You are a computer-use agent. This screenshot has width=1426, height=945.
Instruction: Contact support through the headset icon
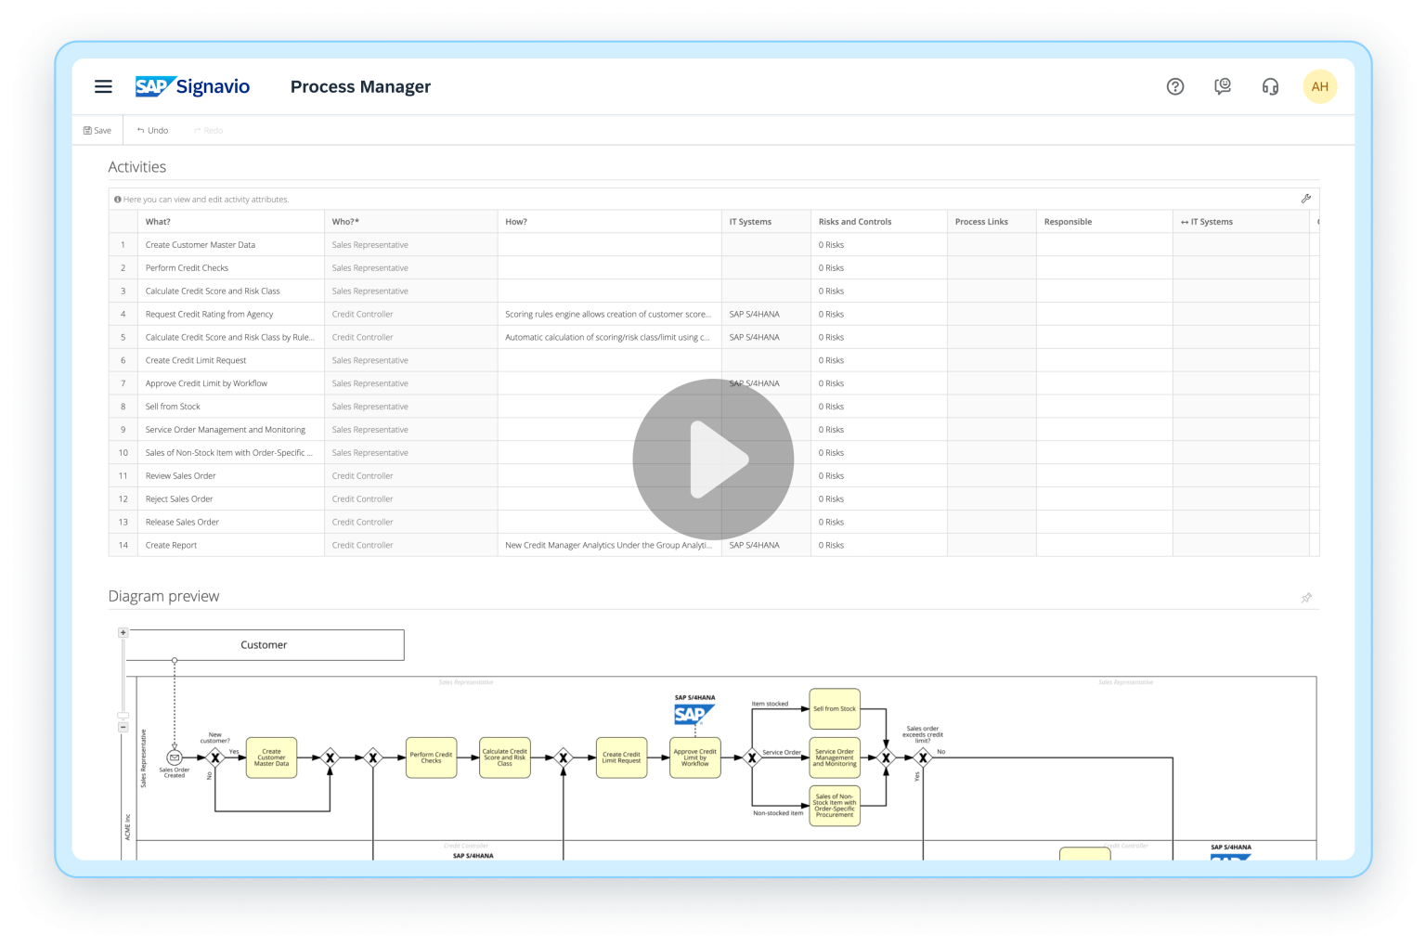click(1269, 86)
